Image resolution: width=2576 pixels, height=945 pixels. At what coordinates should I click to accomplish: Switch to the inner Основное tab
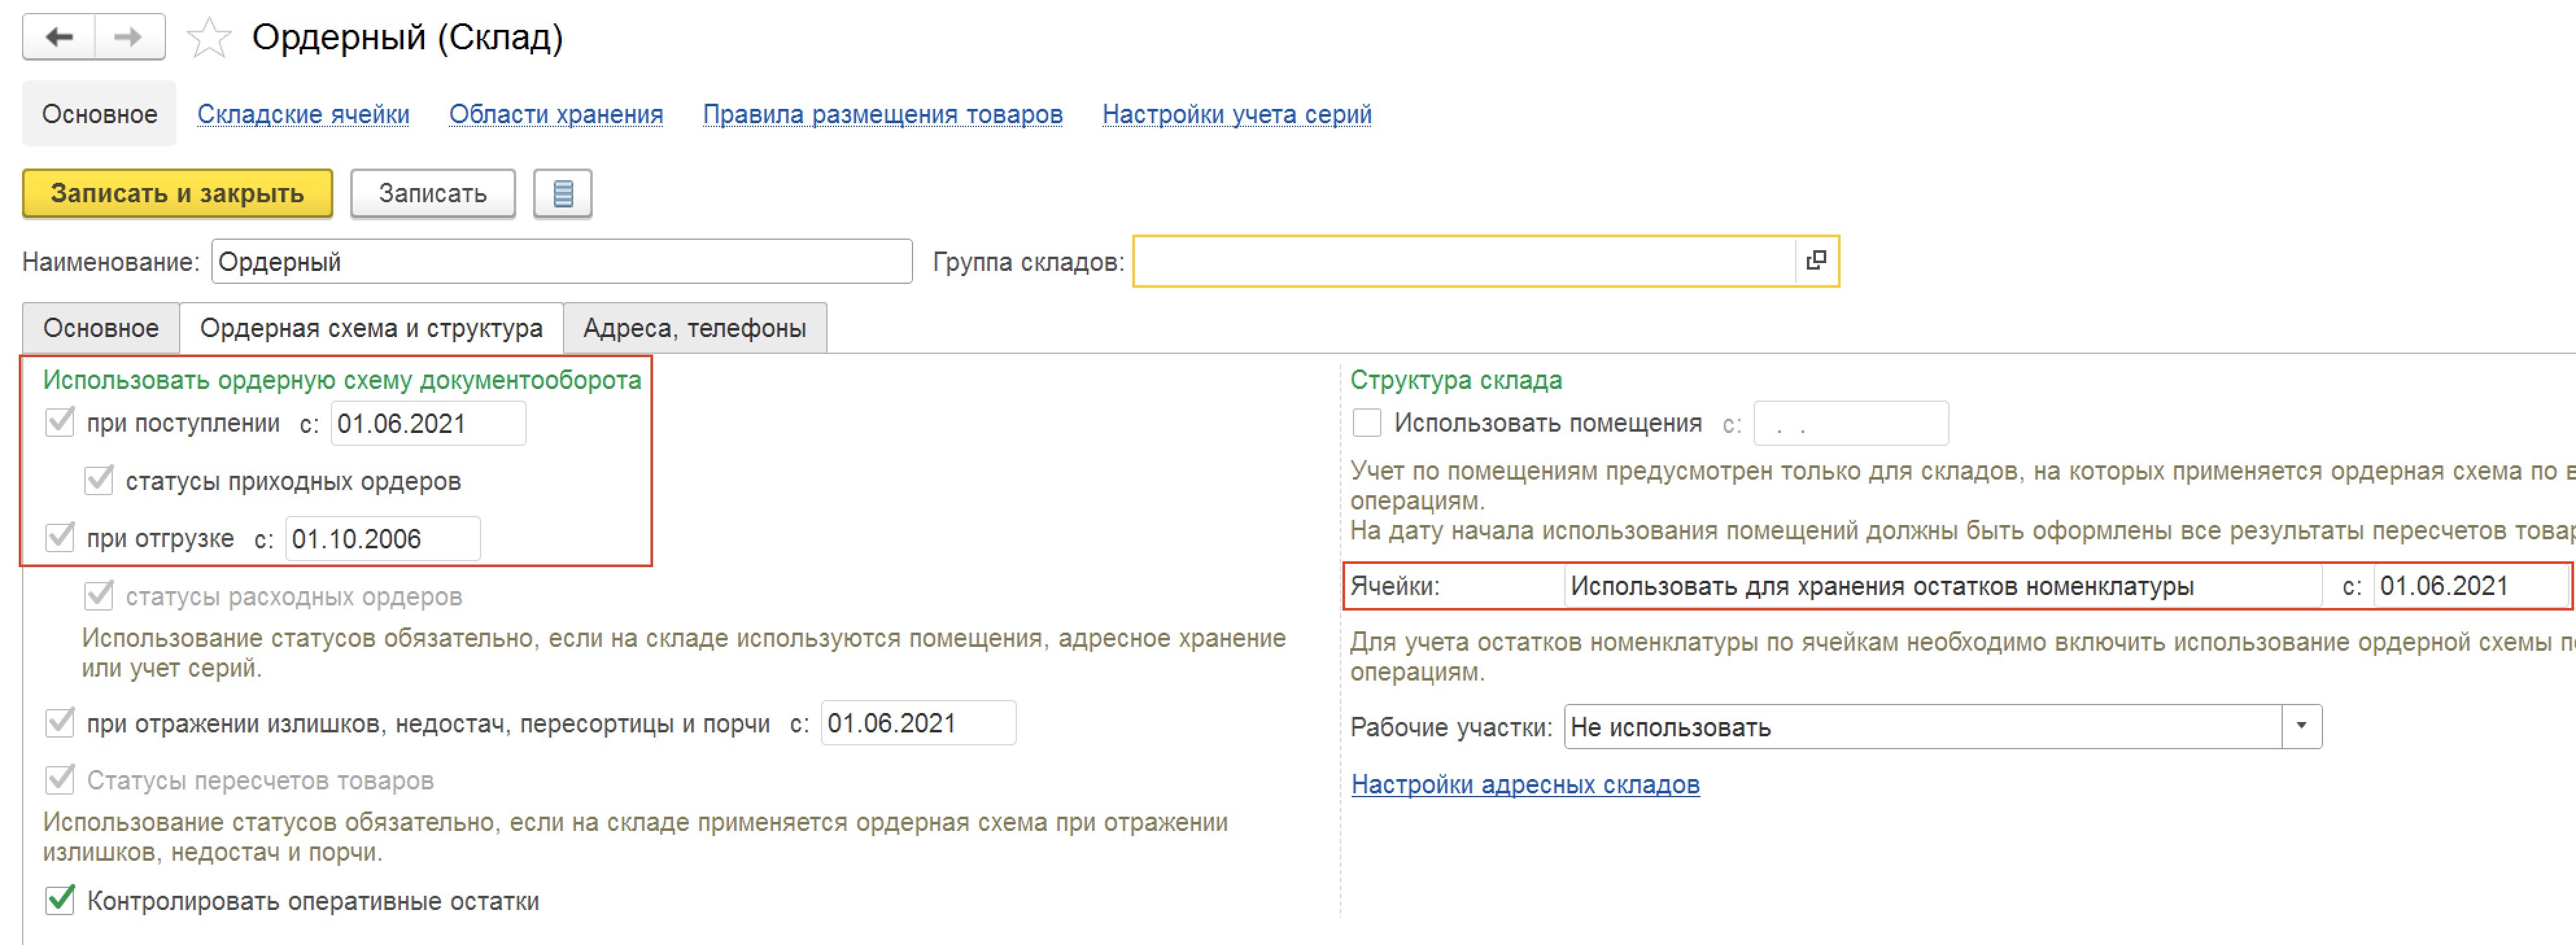click(x=101, y=328)
